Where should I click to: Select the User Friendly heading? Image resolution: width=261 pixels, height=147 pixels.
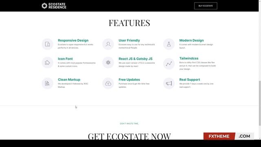tap(129, 40)
